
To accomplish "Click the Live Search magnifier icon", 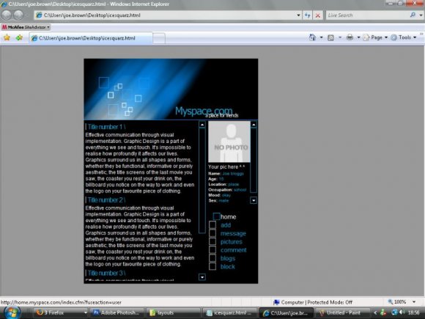I will 413,15.
